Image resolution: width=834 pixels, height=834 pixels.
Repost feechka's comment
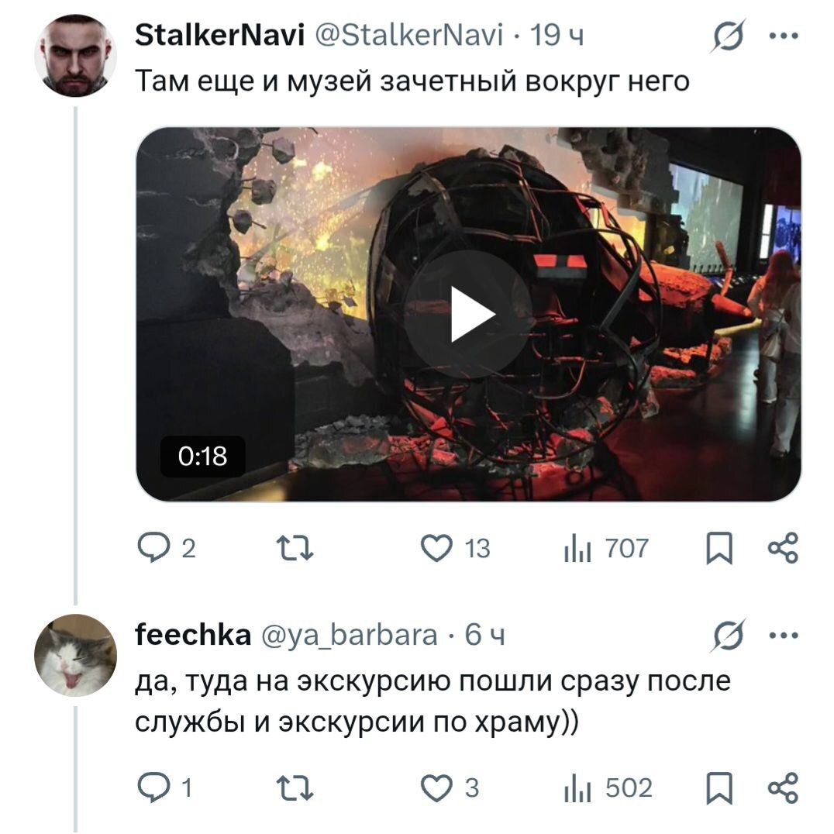[295, 788]
